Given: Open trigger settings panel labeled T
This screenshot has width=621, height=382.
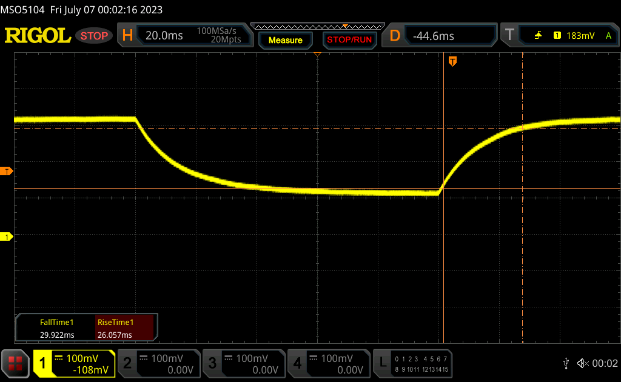Looking at the screenshot, I should click(x=560, y=35).
